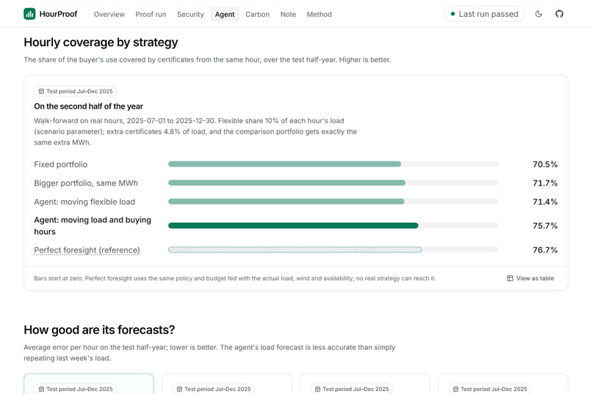Select the Agent nav tab

[225, 15]
